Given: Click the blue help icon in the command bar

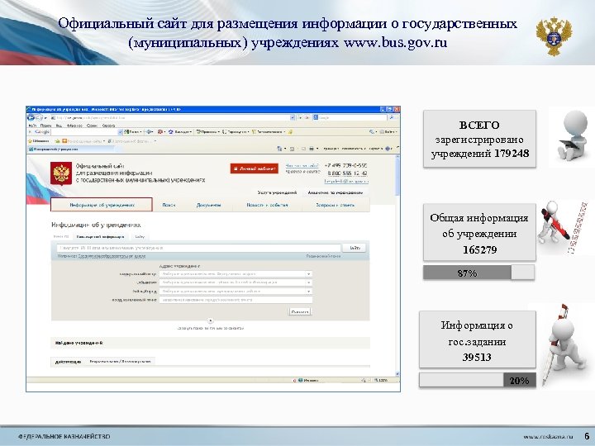Looking at the screenshot, I should pyautogui.click(x=388, y=149).
